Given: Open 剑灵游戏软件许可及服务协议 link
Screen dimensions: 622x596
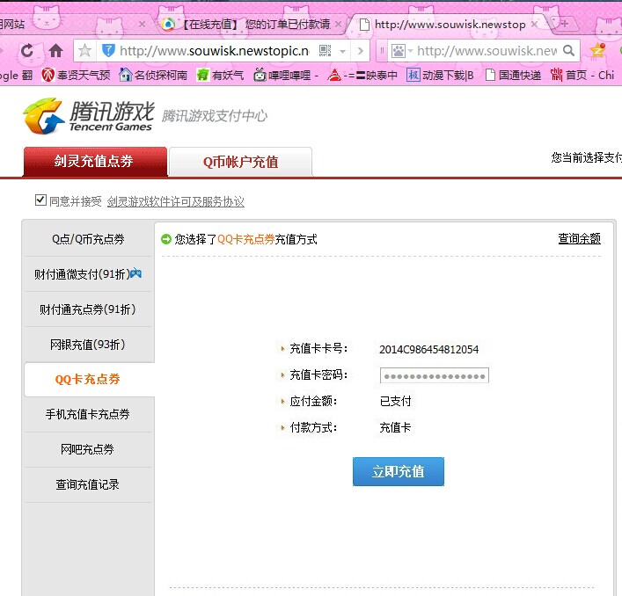Looking at the screenshot, I should (x=176, y=201).
